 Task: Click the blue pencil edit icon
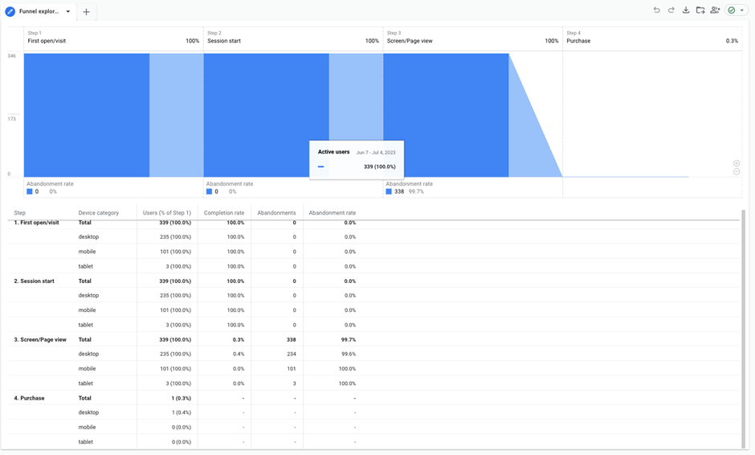[10, 11]
